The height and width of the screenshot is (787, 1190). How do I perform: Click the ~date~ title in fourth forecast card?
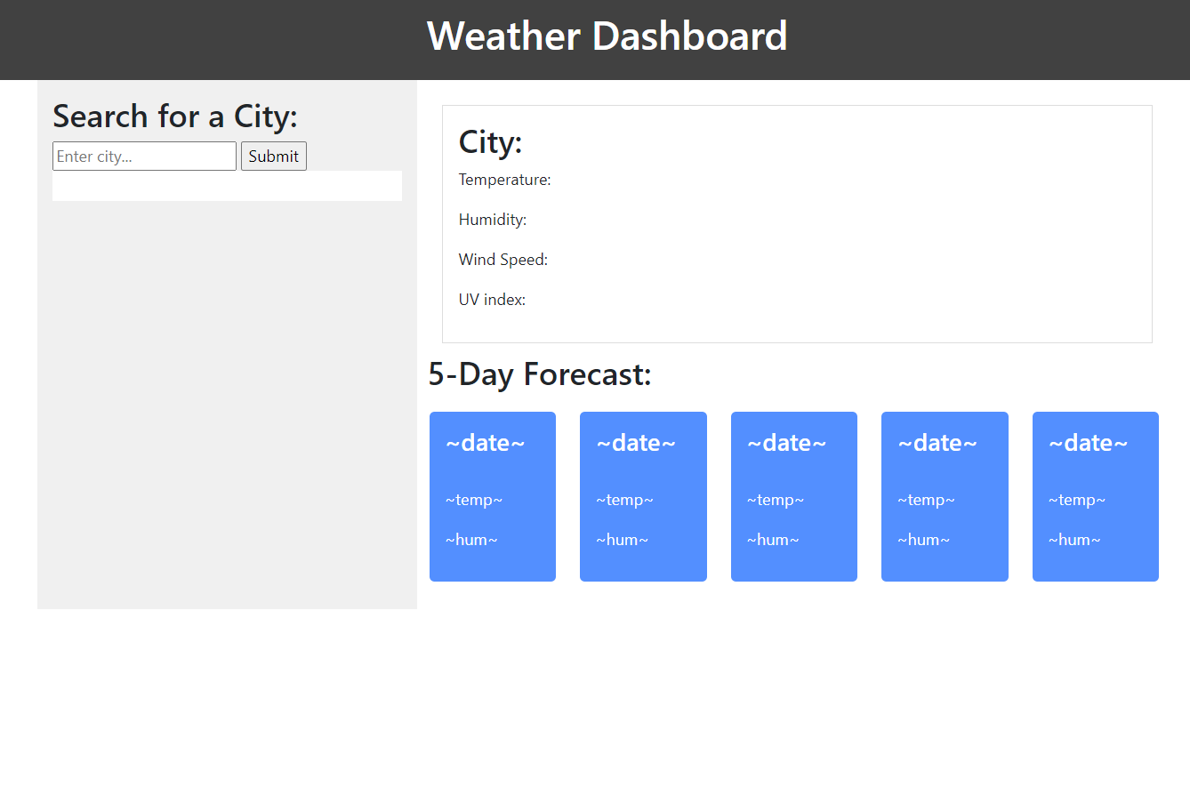(x=937, y=443)
